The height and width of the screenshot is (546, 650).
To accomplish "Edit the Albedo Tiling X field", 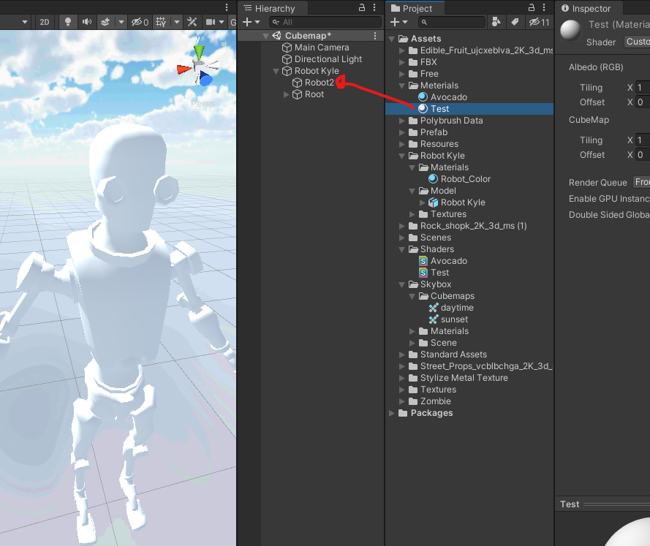I will pyautogui.click(x=643, y=88).
